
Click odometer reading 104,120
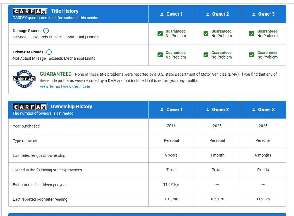point(217,199)
